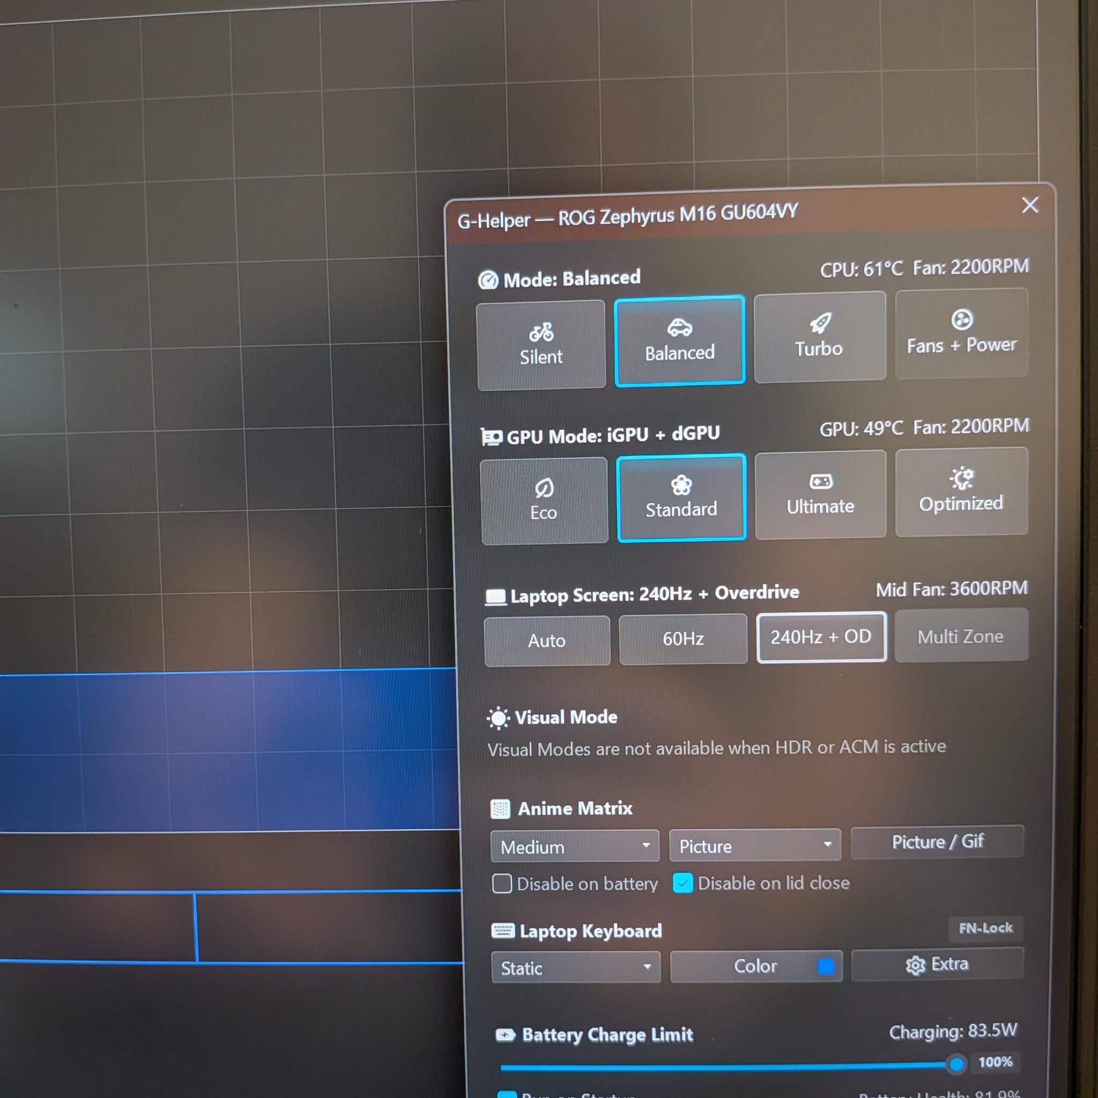Click the Laptop Screen: 240Hz + Overdrive heading

[x=655, y=595]
